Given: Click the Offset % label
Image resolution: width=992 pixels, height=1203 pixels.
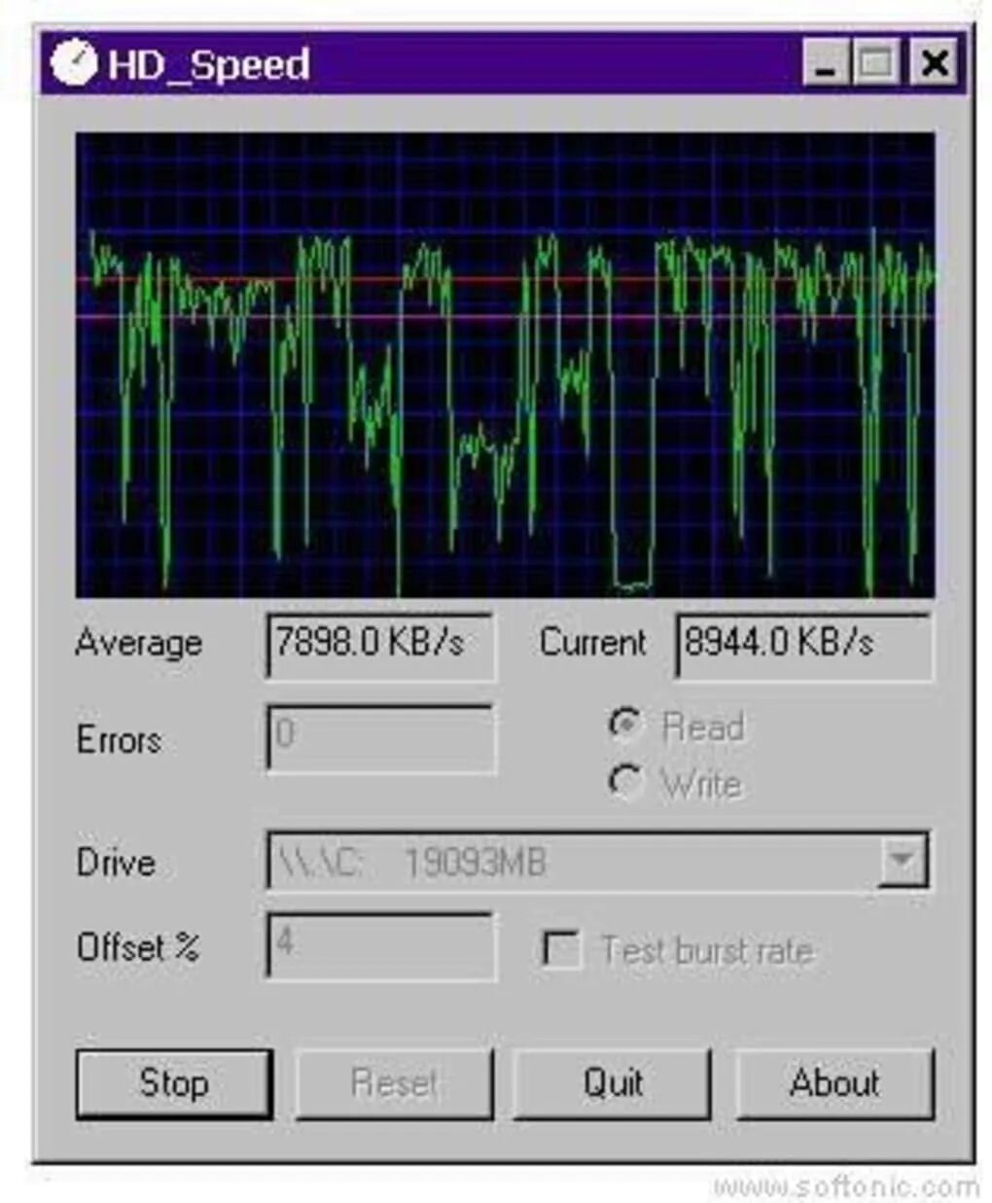Looking at the screenshot, I should point(138,947).
